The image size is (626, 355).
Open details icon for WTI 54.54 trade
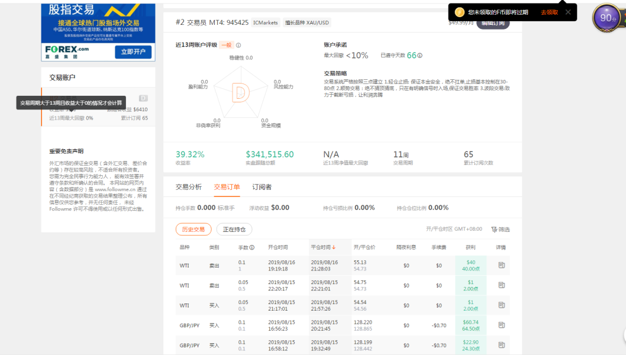point(501,305)
